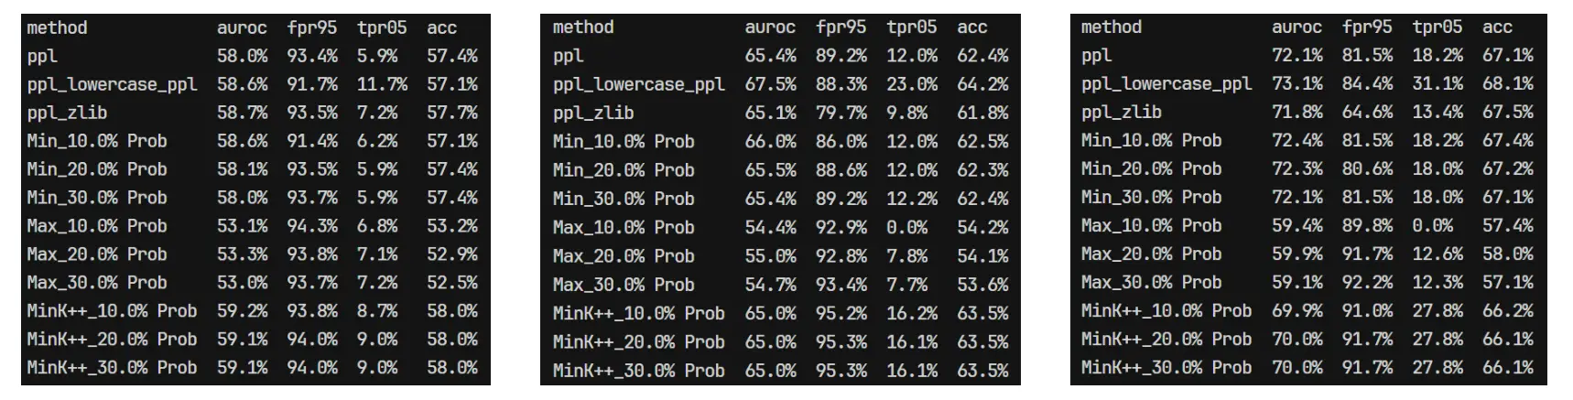Click the auroc header in the middle table
The width and height of the screenshot is (1573, 400).
pos(770,27)
